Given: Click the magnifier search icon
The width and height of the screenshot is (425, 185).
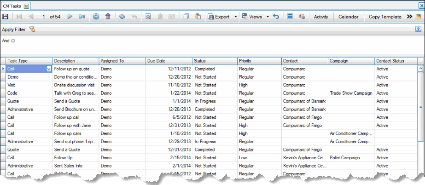Looking at the screenshot, I should pos(148,17).
